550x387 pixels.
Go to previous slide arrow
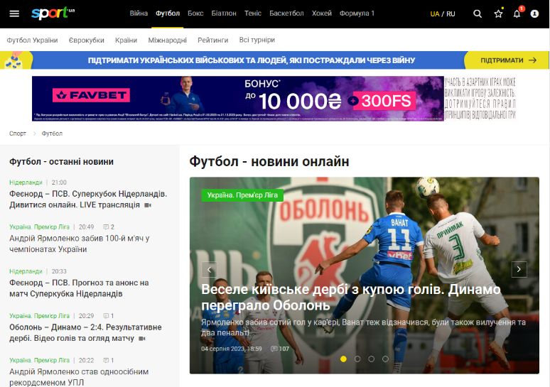click(209, 269)
